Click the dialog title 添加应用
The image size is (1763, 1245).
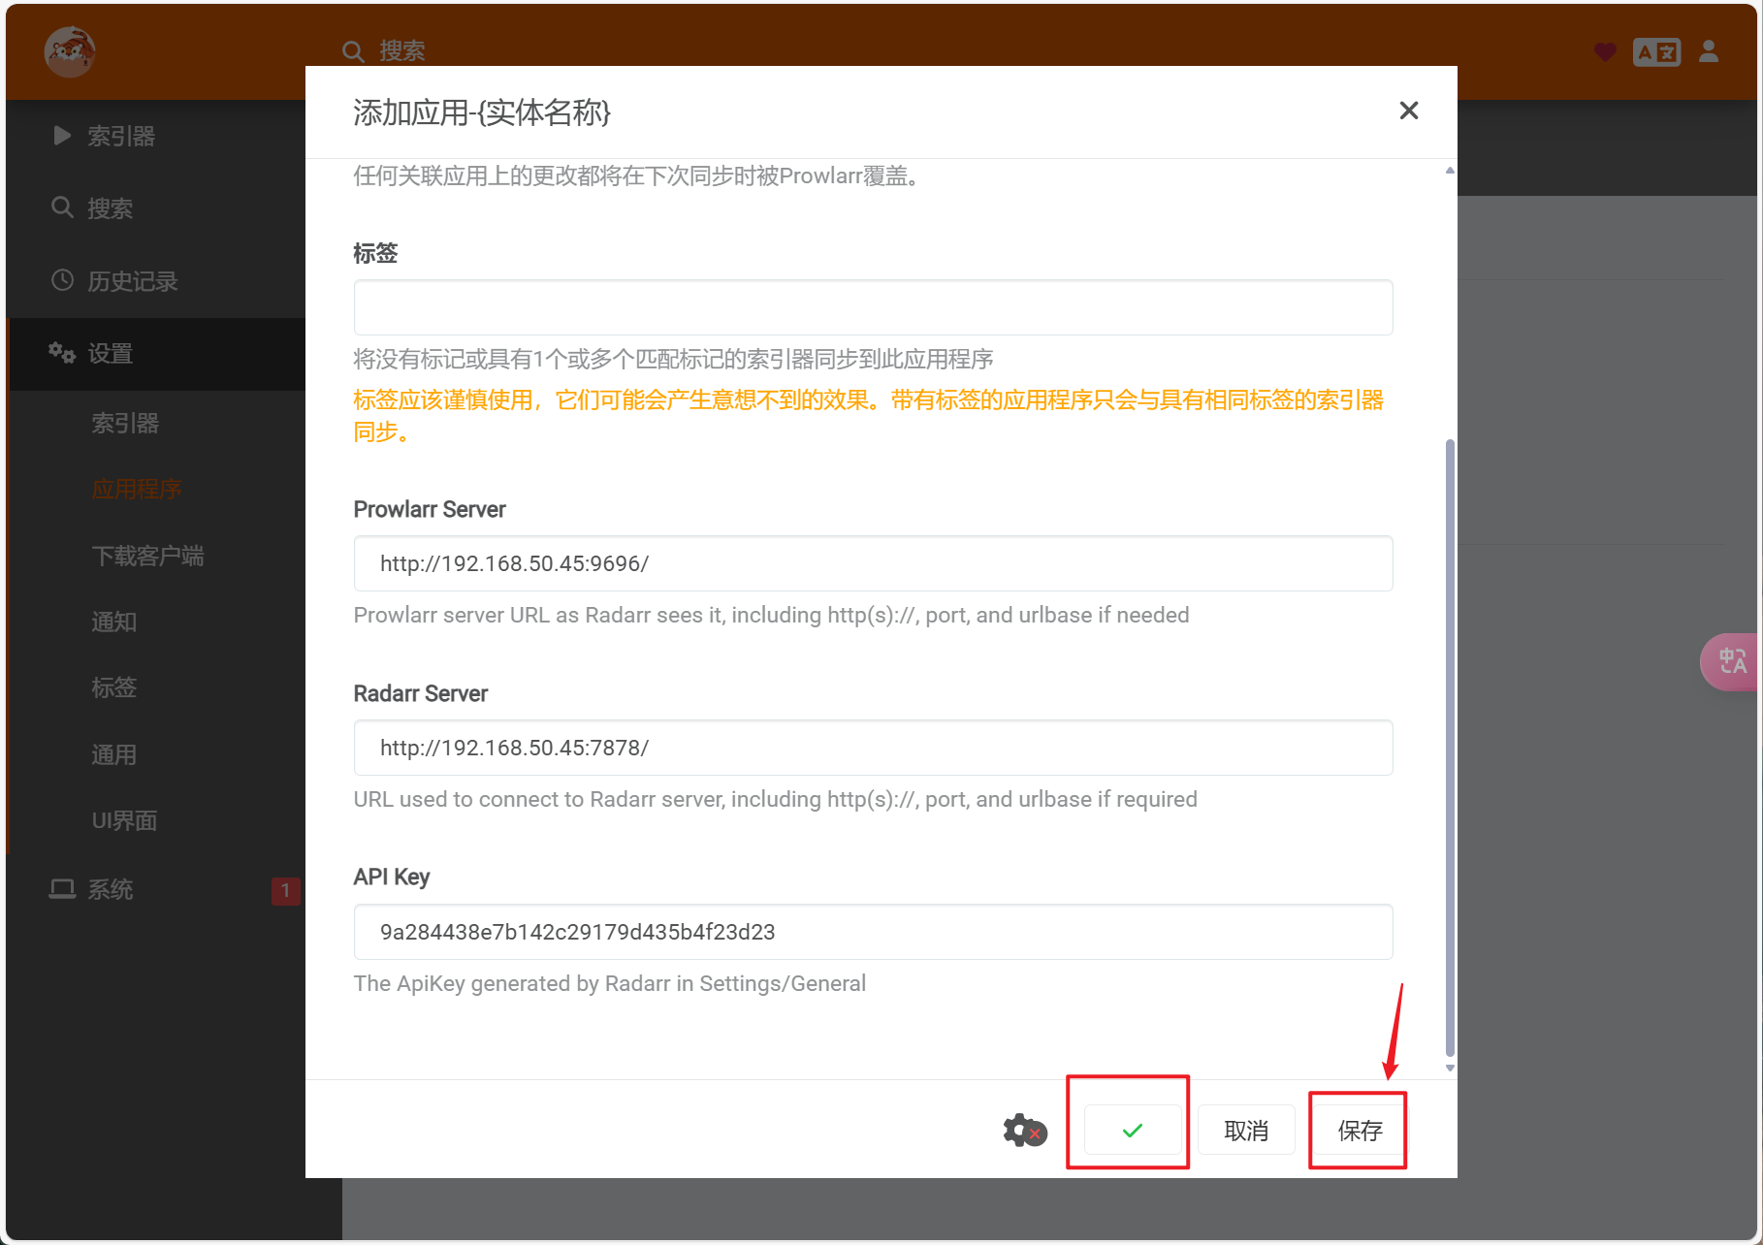coord(482,112)
